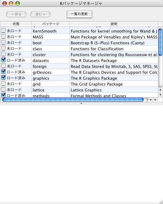Image resolution: width=163 pixels, height=204 pixels.
Task: Sort by the 状態 column header
Action: pyautogui.click(x=16, y=24)
